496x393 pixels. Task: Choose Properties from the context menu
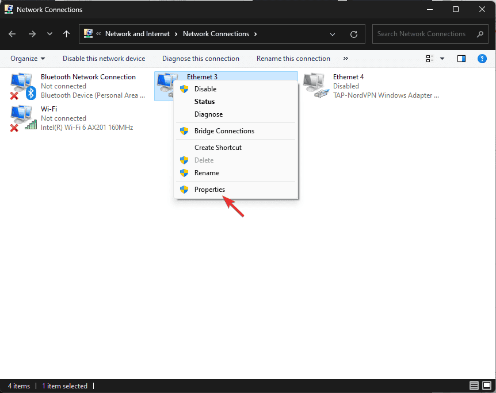click(x=209, y=190)
